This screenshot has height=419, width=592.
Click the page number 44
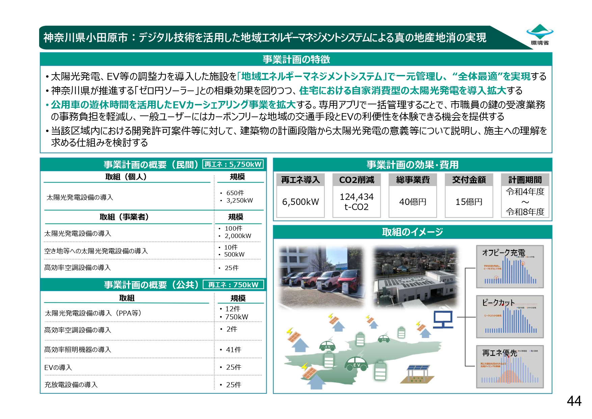(x=574, y=401)
